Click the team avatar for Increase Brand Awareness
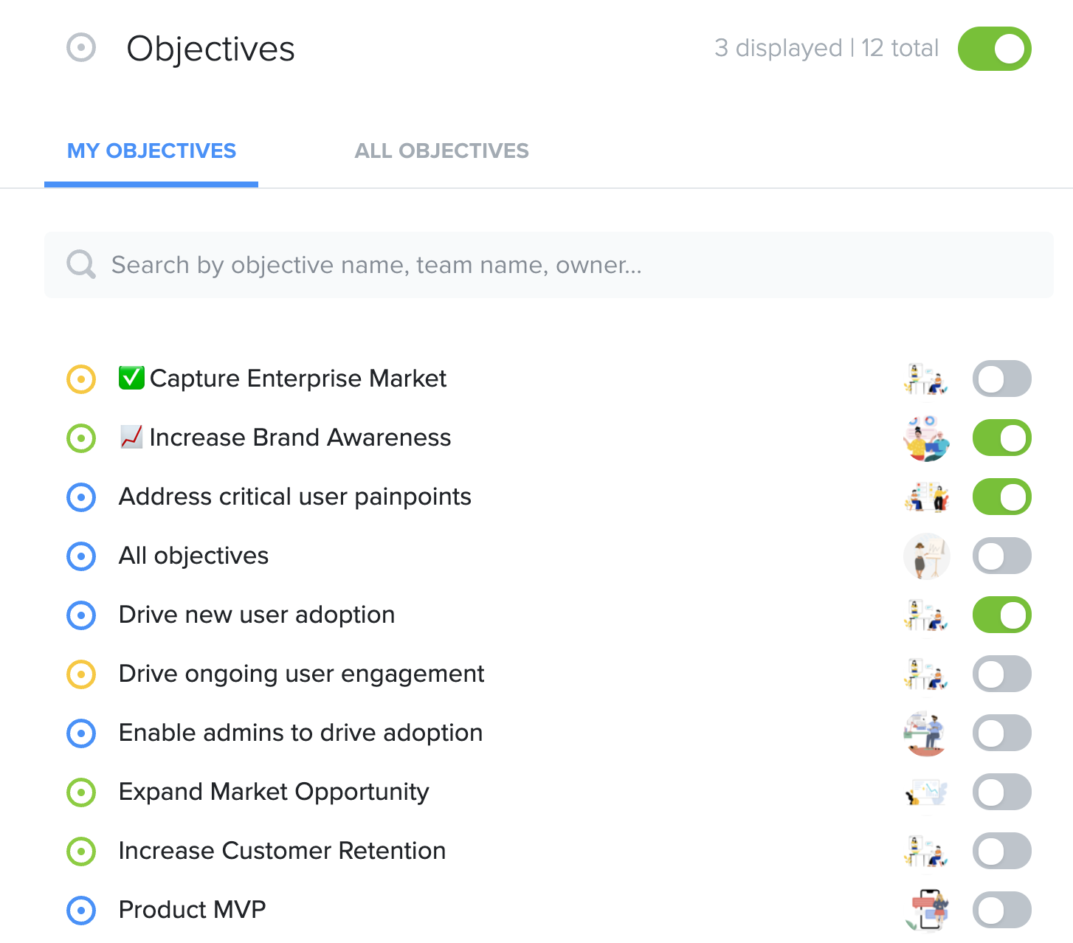 click(x=927, y=438)
